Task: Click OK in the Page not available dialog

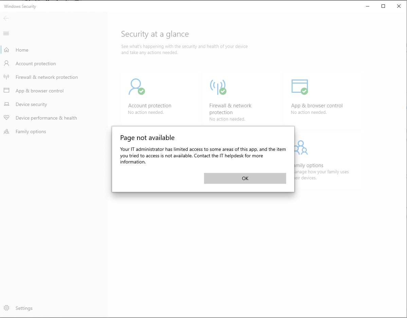Action: point(245,178)
